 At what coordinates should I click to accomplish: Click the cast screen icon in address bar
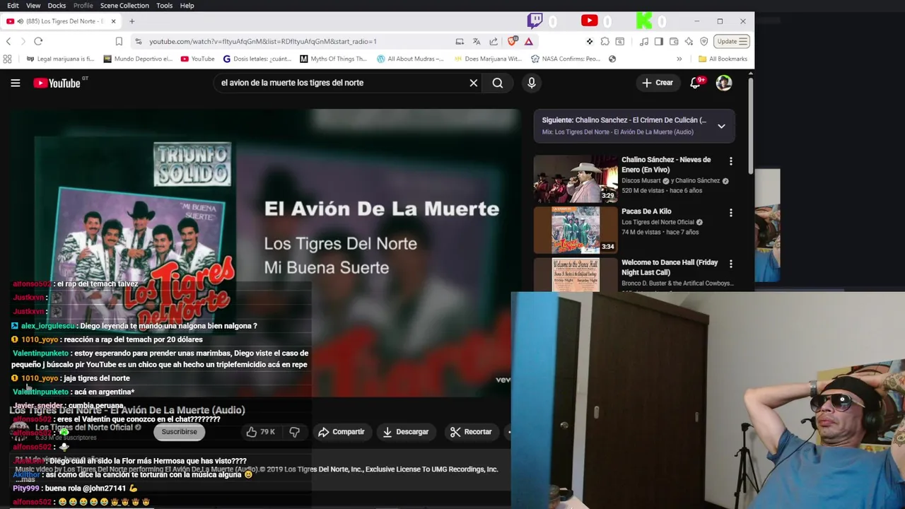(x=460, y=42)
